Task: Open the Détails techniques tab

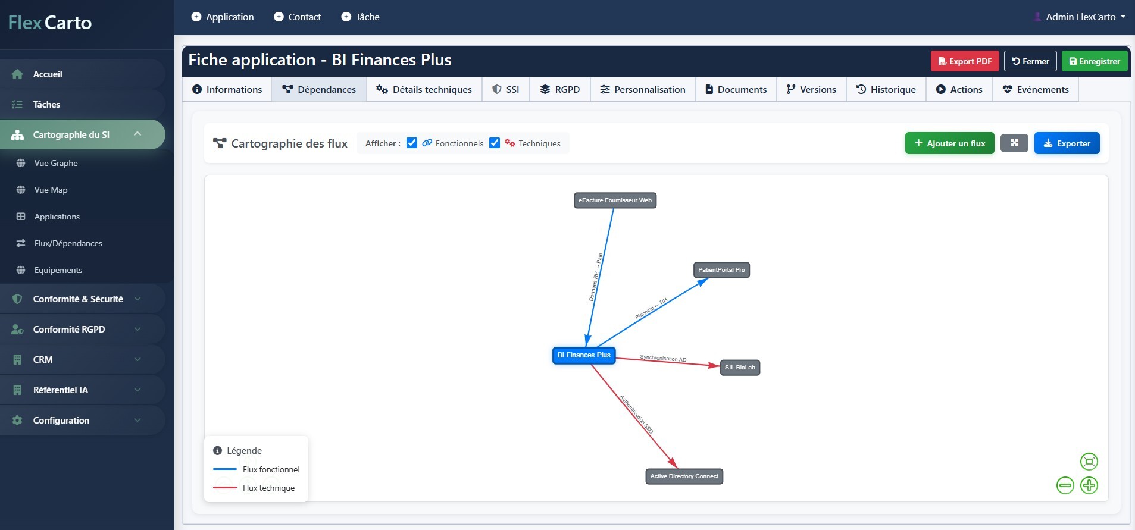Action: pyautogui.click(x=424, y=89)
